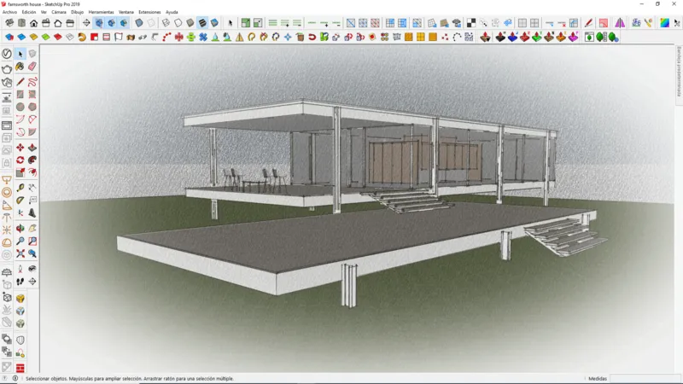Open the Ventana menu

126,12
